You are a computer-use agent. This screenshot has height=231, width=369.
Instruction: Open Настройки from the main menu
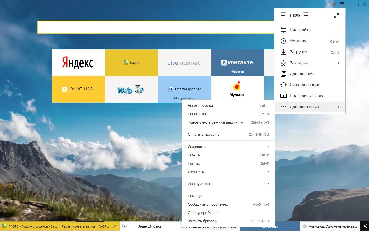[310, 30]
